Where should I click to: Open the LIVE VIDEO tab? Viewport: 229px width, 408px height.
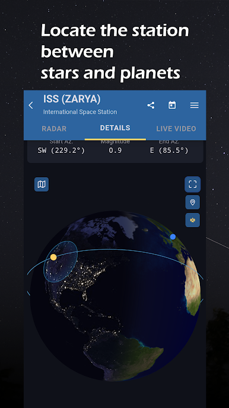[176, 128]
